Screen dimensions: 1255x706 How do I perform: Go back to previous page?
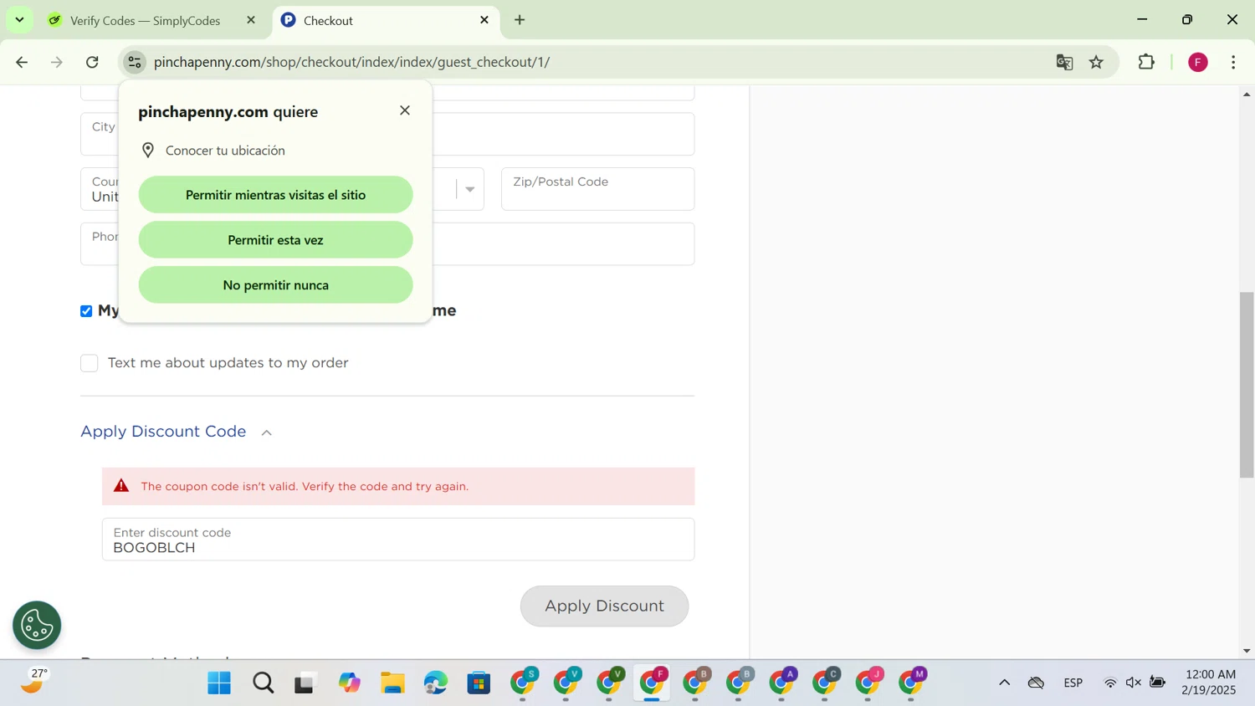pyautogui.click(x=23, y=62)
